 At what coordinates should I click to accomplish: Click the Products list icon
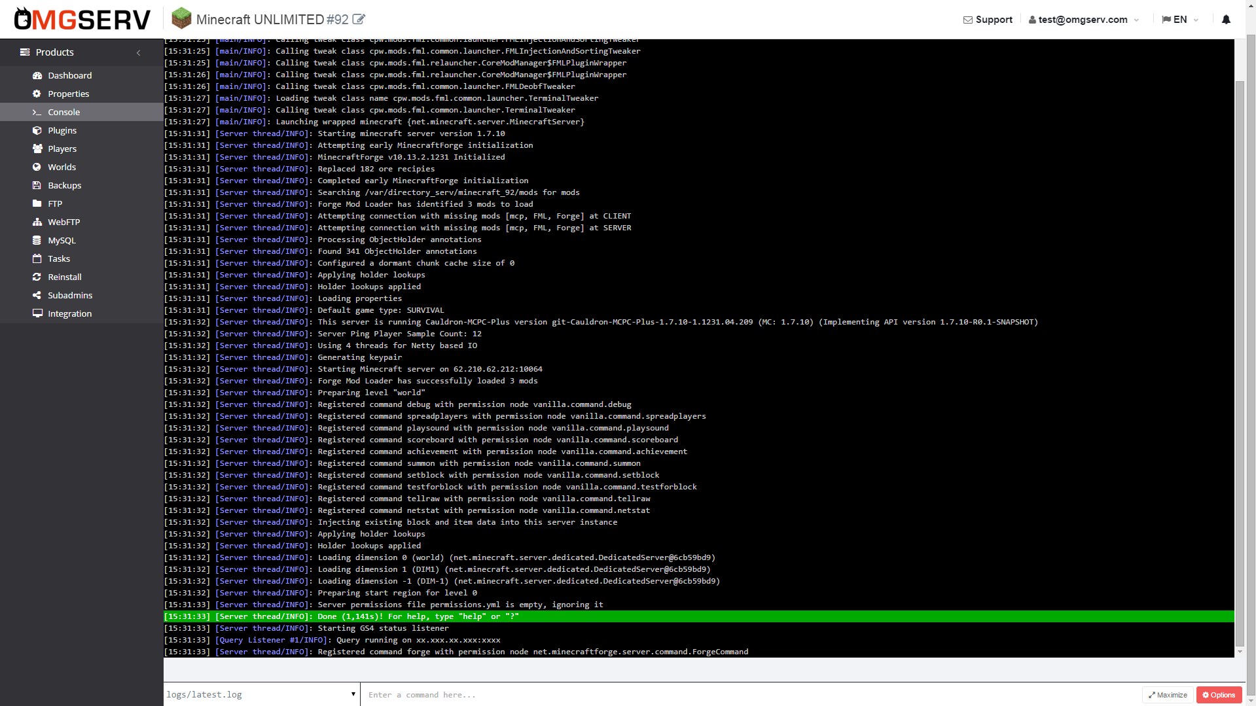pyautogui.click(x=25, y=52)
